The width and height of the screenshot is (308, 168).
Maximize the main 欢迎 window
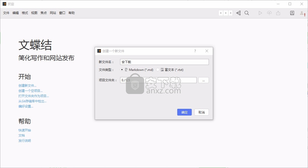pos(290,4)
